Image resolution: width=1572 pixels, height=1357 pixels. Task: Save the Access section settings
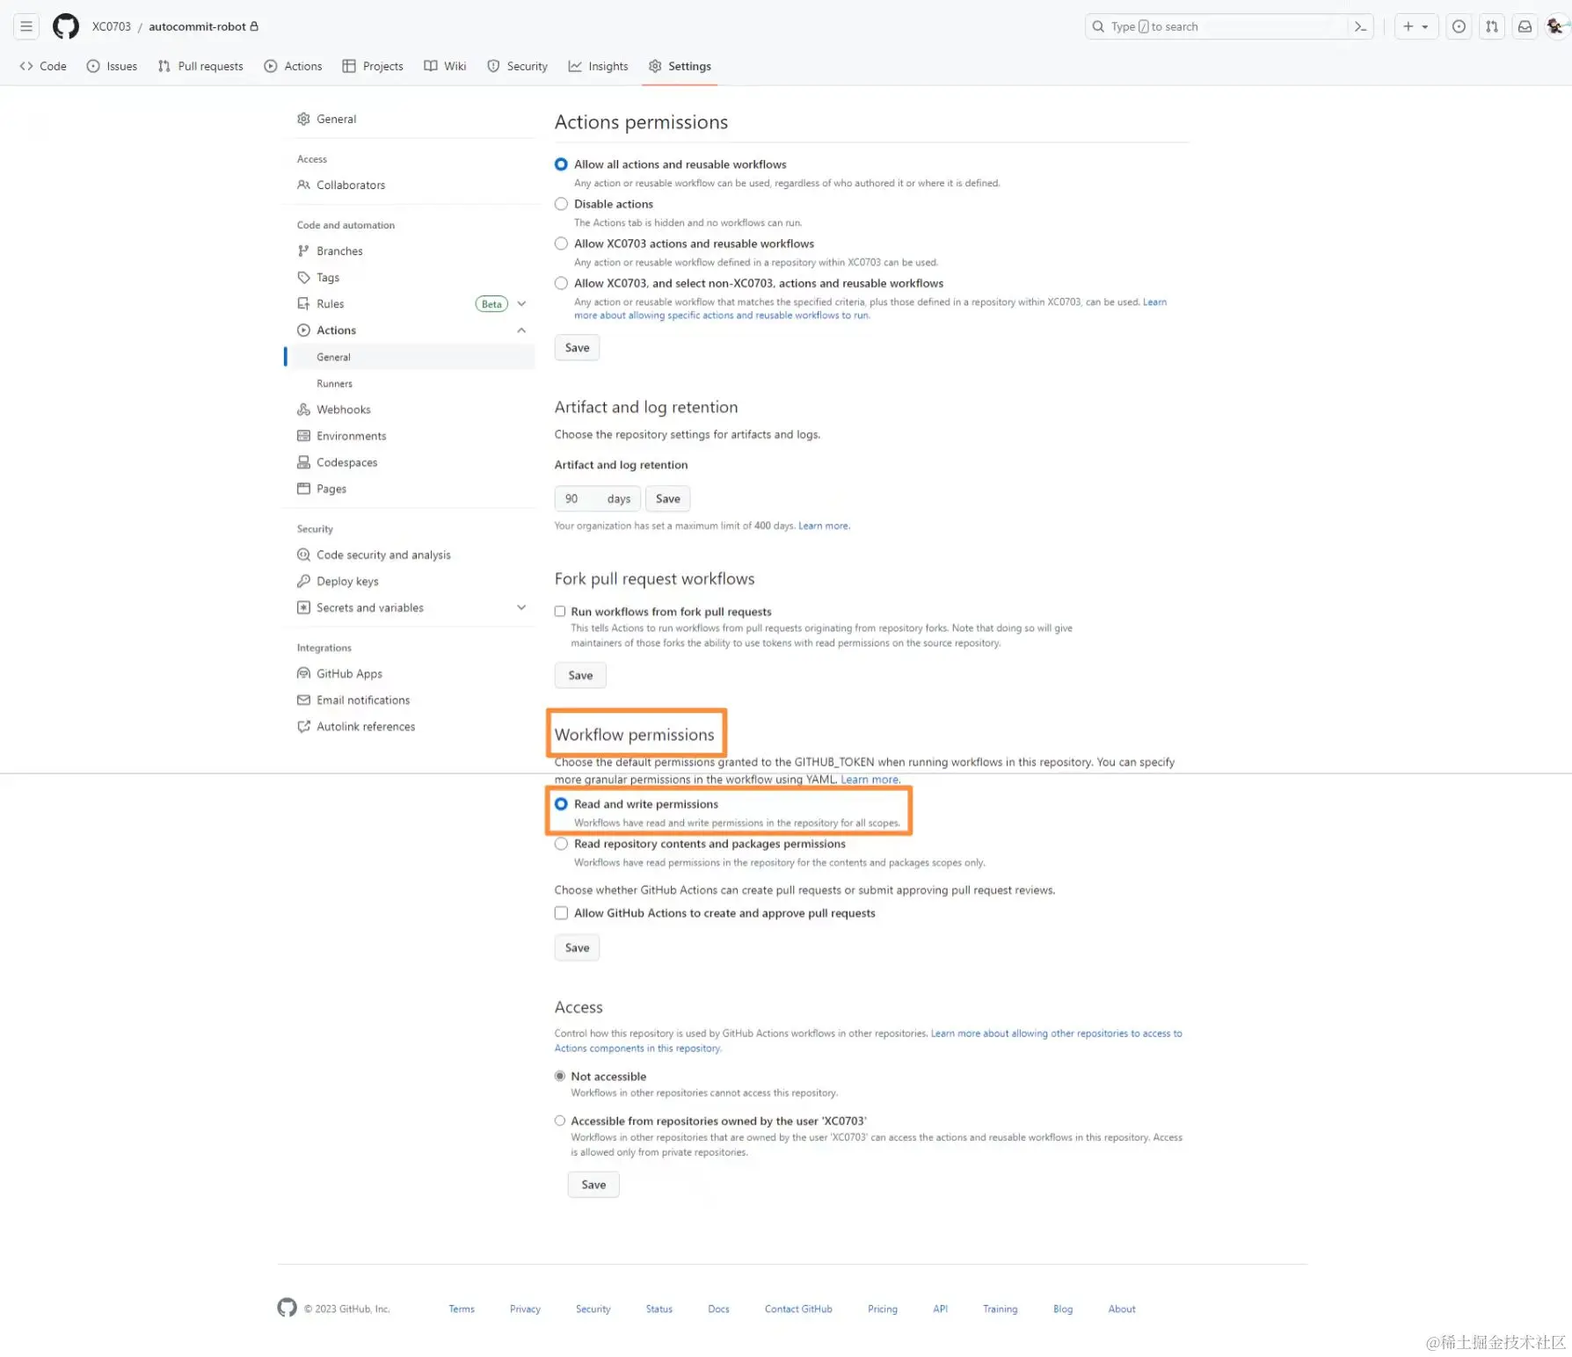(x=593, y=1185)
